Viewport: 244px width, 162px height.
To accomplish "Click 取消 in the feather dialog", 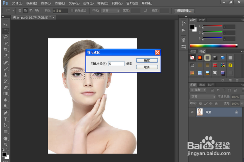I will [147, 67].
